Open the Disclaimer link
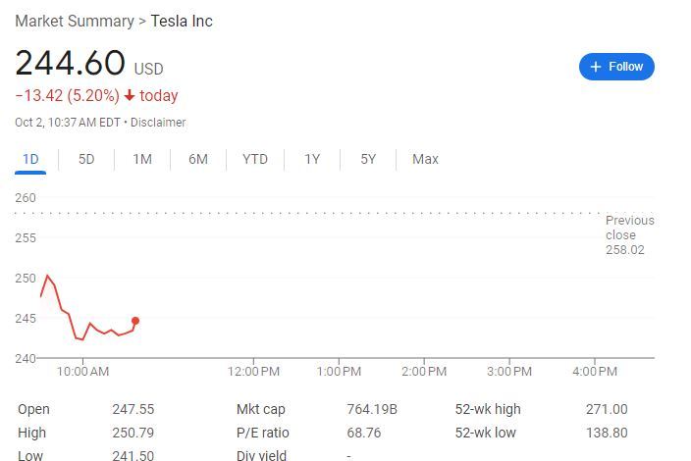Image resolution: width=691 pixels, height=461 pixels. point(158,123)
